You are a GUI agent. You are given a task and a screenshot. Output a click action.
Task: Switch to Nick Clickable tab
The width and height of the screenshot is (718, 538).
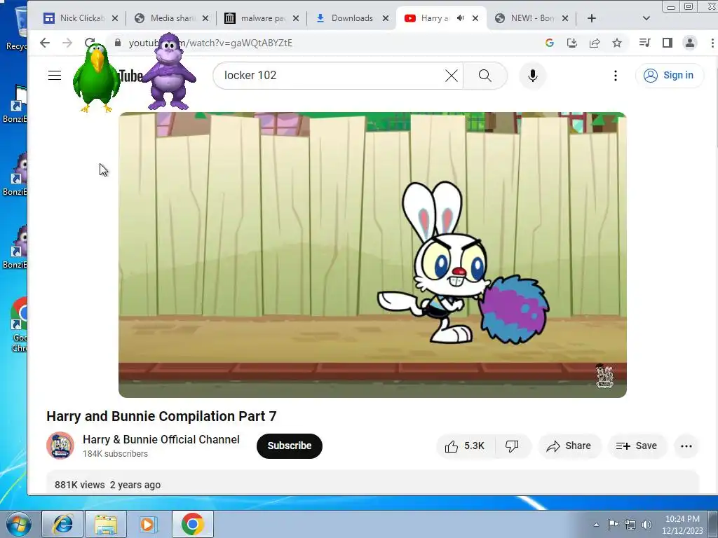coord(81,18)
